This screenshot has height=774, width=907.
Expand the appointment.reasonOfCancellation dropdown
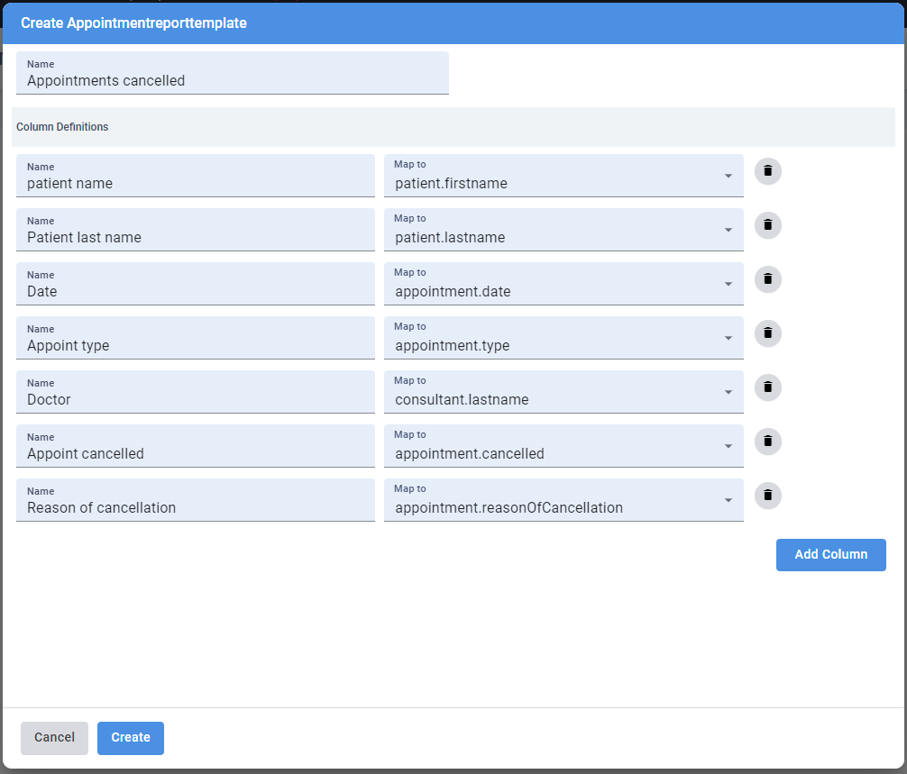click(x=729, y=500)
